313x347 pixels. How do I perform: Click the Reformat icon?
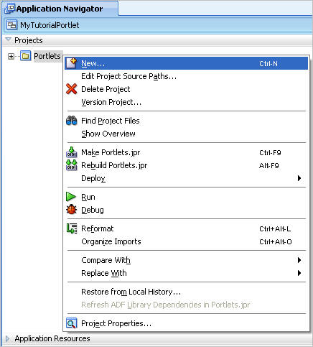tap(72, 228)
